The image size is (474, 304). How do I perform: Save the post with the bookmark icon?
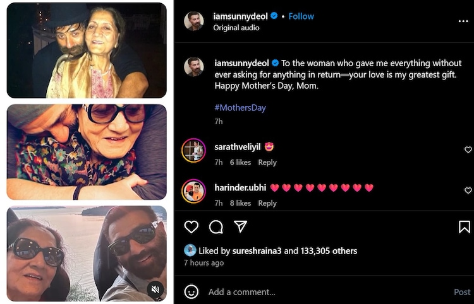pos(464,226)
